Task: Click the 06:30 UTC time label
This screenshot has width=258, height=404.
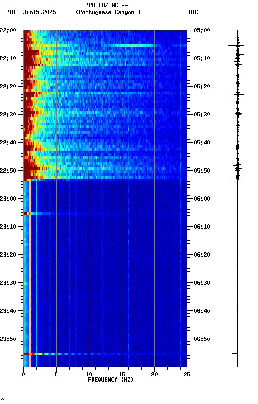Action: pos(202,283)
